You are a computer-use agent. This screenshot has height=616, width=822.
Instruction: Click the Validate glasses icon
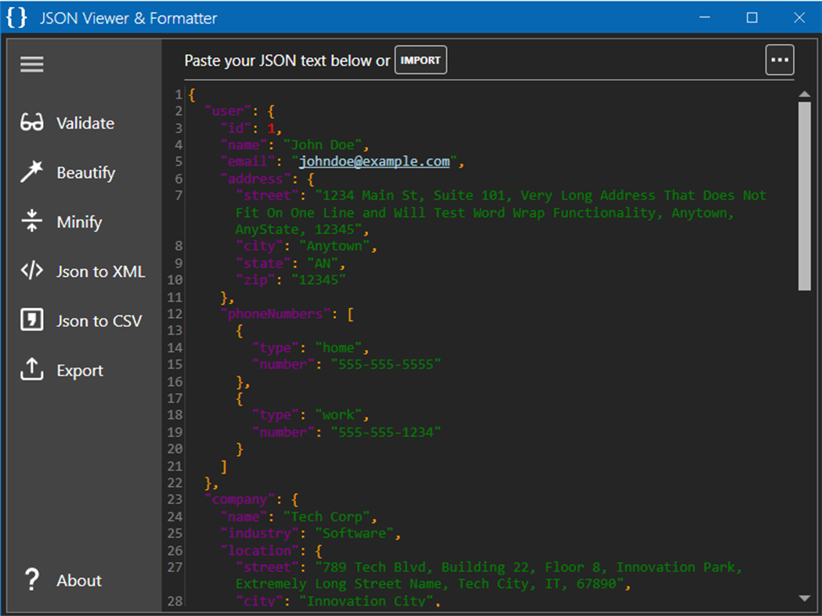coord(32,123)
